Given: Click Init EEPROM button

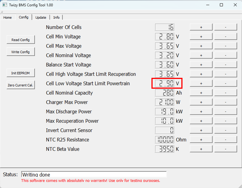Looking at the screenshot, I should click(21, 73).
